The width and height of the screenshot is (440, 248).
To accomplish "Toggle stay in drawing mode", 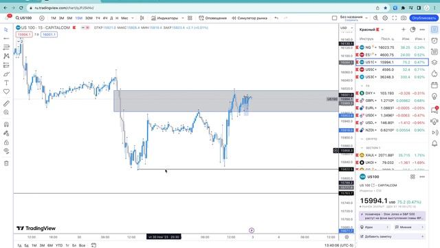I will 6,133.
